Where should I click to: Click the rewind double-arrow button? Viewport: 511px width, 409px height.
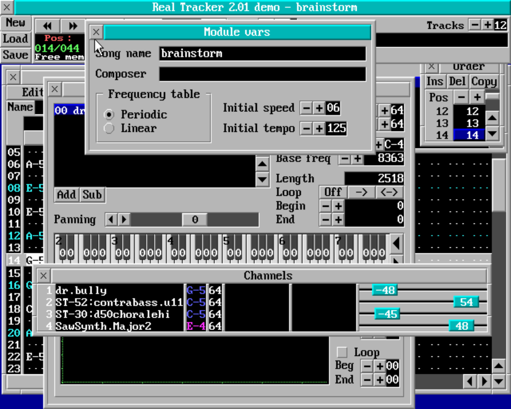(x=48, y=26)
